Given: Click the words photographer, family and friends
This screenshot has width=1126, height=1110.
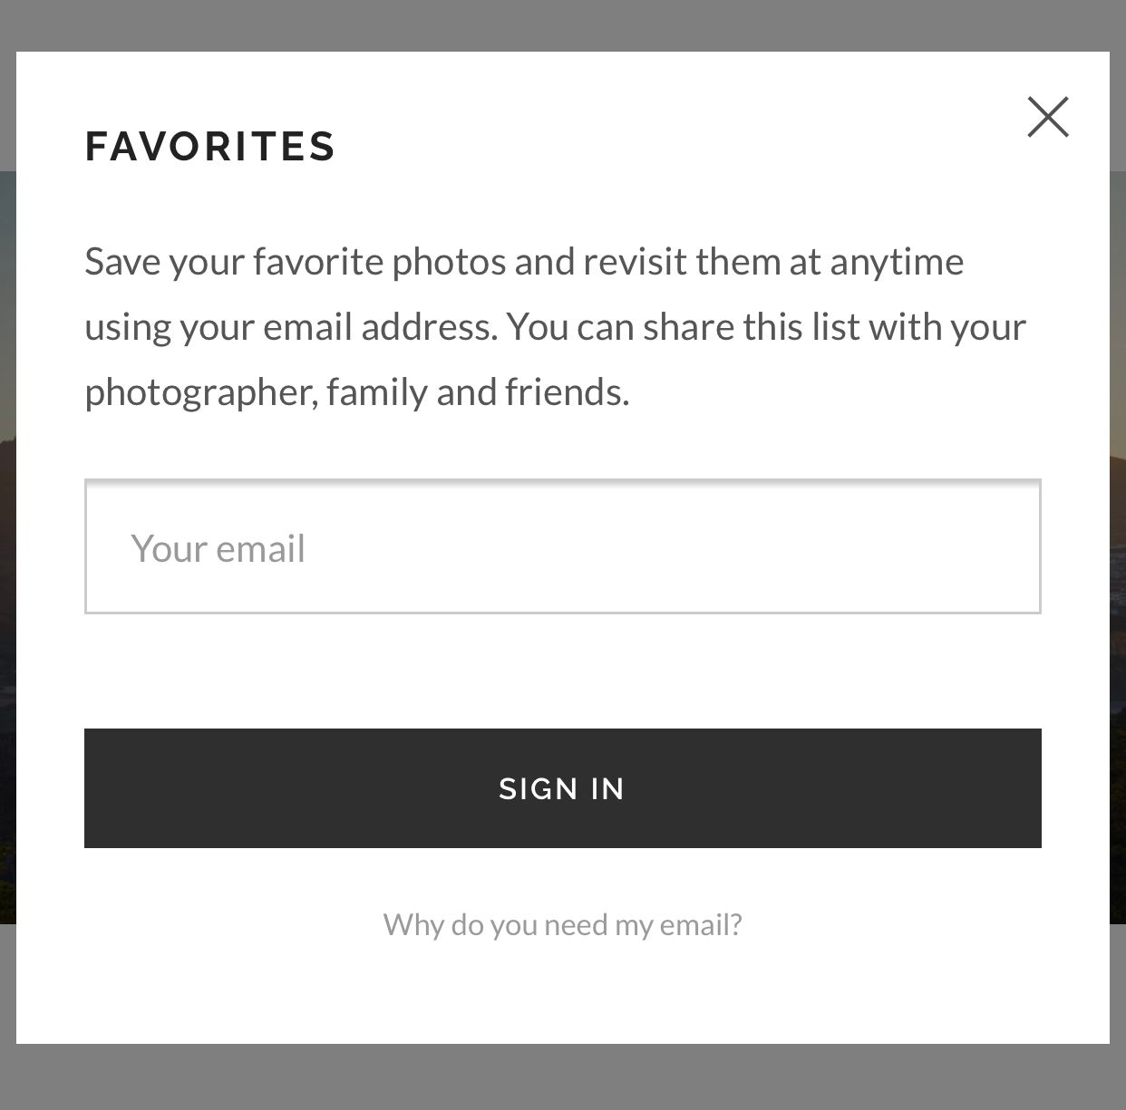Looking at the screenshot, I should 356,391.
